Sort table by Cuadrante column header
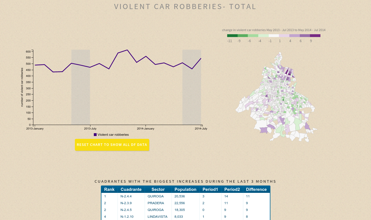The image size is (371, 220). click(x=131, y=189)
